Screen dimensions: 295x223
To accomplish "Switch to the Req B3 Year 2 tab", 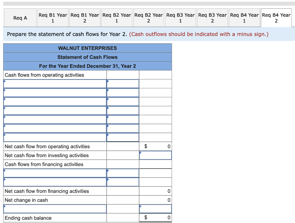I will point(212,18).
